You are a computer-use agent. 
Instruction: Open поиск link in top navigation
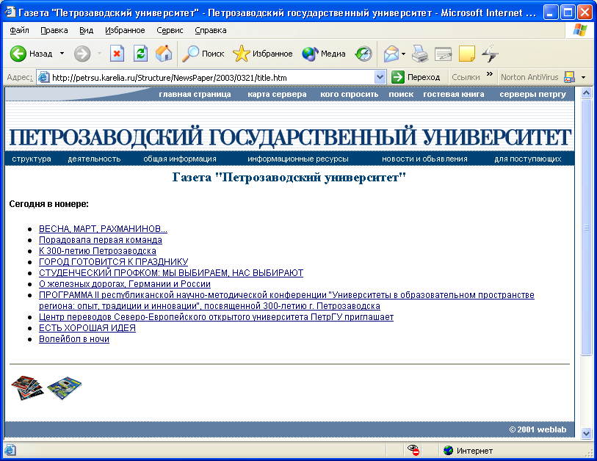[x=401, y=95]
